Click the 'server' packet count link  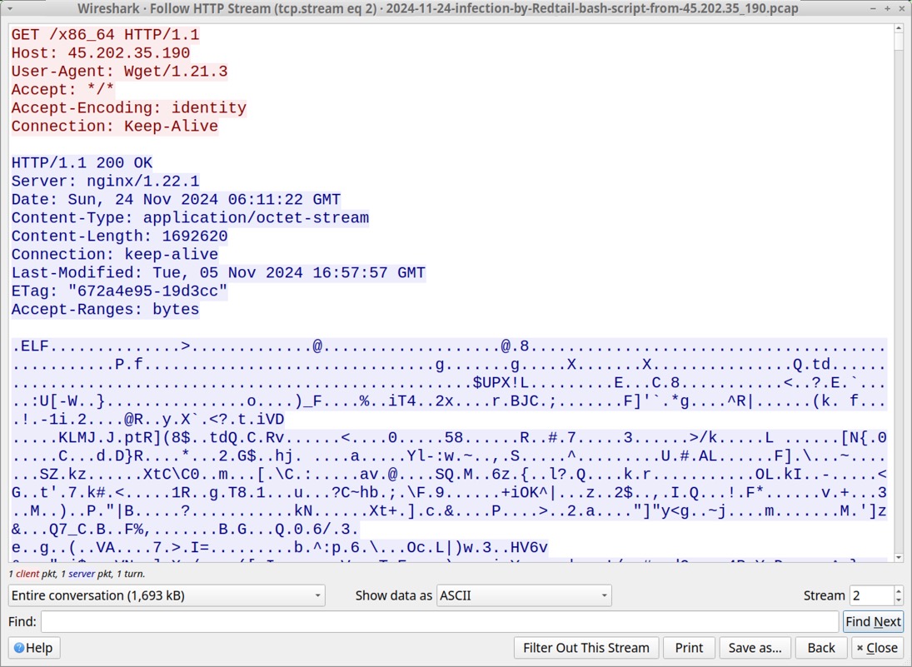tap(81, 574)
